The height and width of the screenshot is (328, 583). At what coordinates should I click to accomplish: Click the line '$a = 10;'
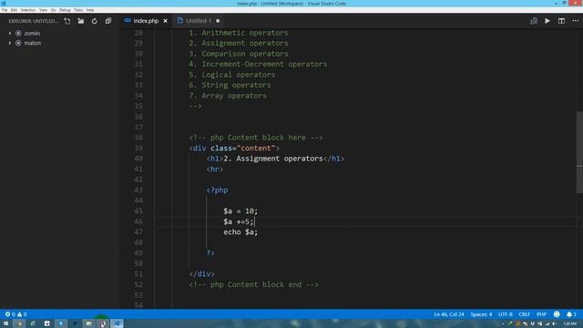[x=240, y=211]
